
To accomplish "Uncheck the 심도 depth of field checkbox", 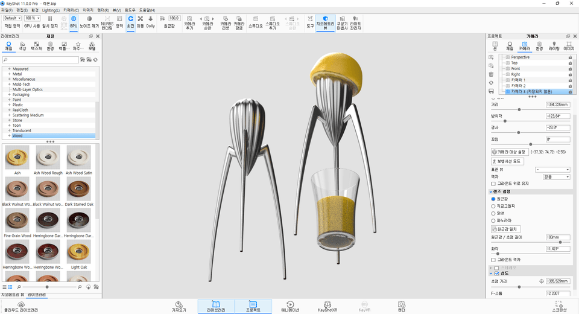I will [x=497, y=273].
